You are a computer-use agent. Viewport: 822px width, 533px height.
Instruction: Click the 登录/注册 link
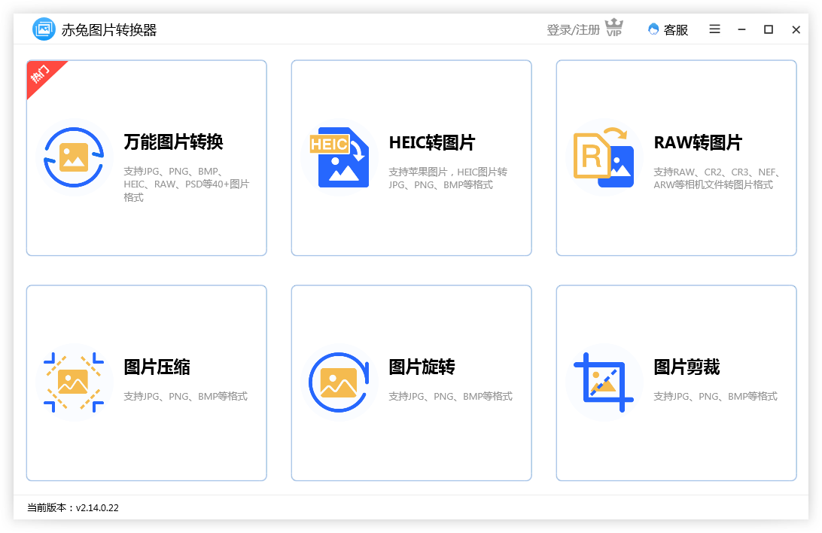[x=573, y=30]
